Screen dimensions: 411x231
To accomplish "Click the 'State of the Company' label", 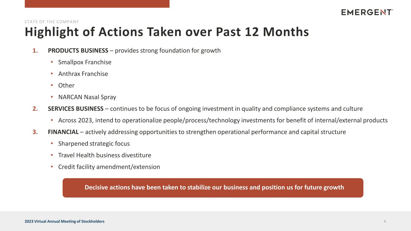I will pos(52,22).
